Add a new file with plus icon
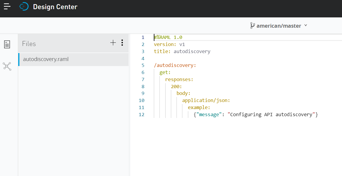342x176 pixels. (113, 43)
